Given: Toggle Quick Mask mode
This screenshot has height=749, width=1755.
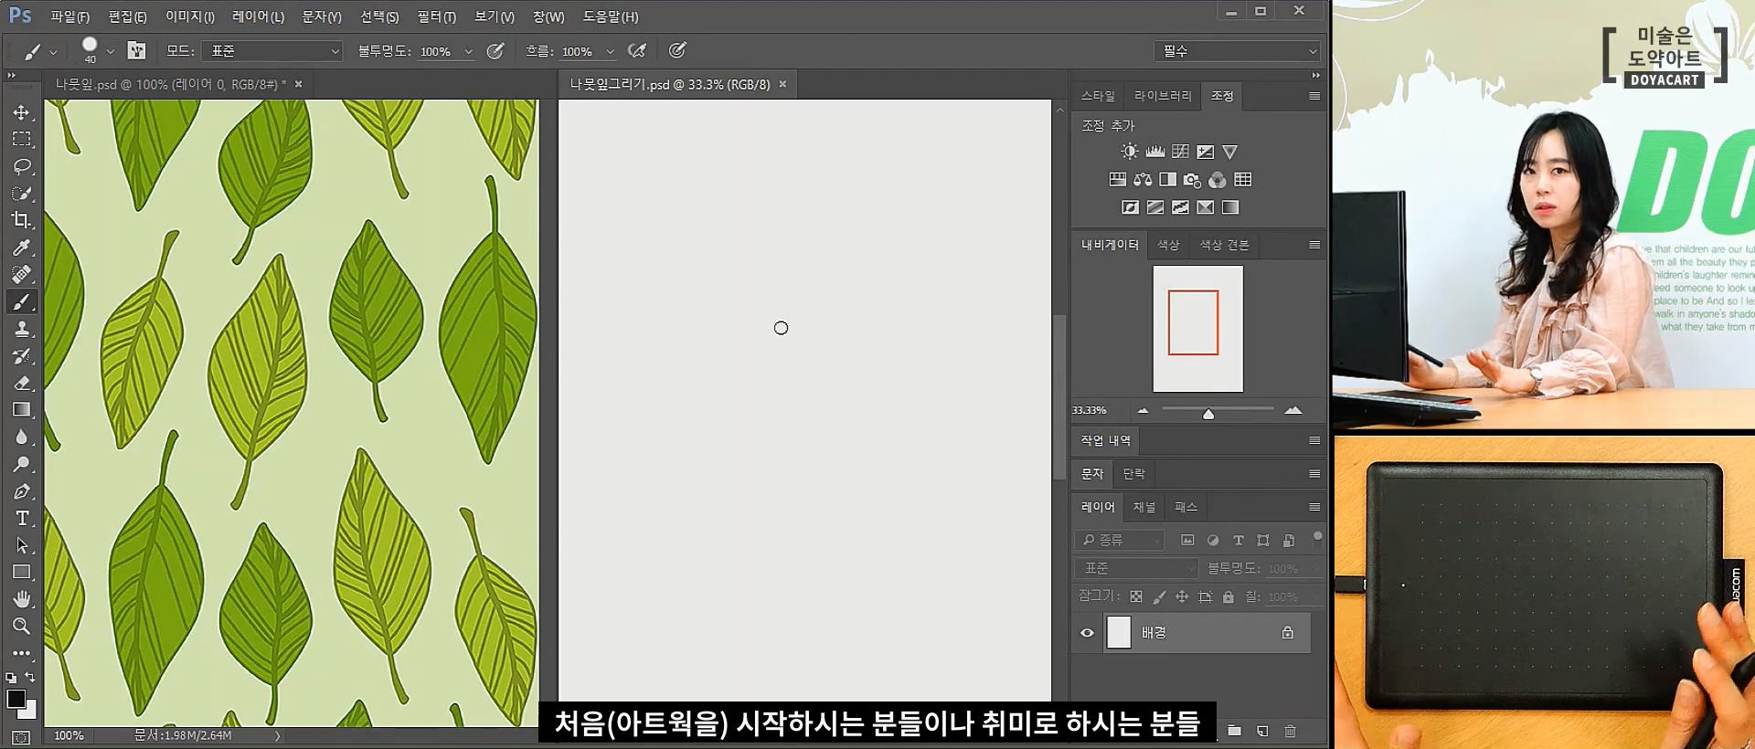Looking at the screenshot, I should click(x=21, y=737).
